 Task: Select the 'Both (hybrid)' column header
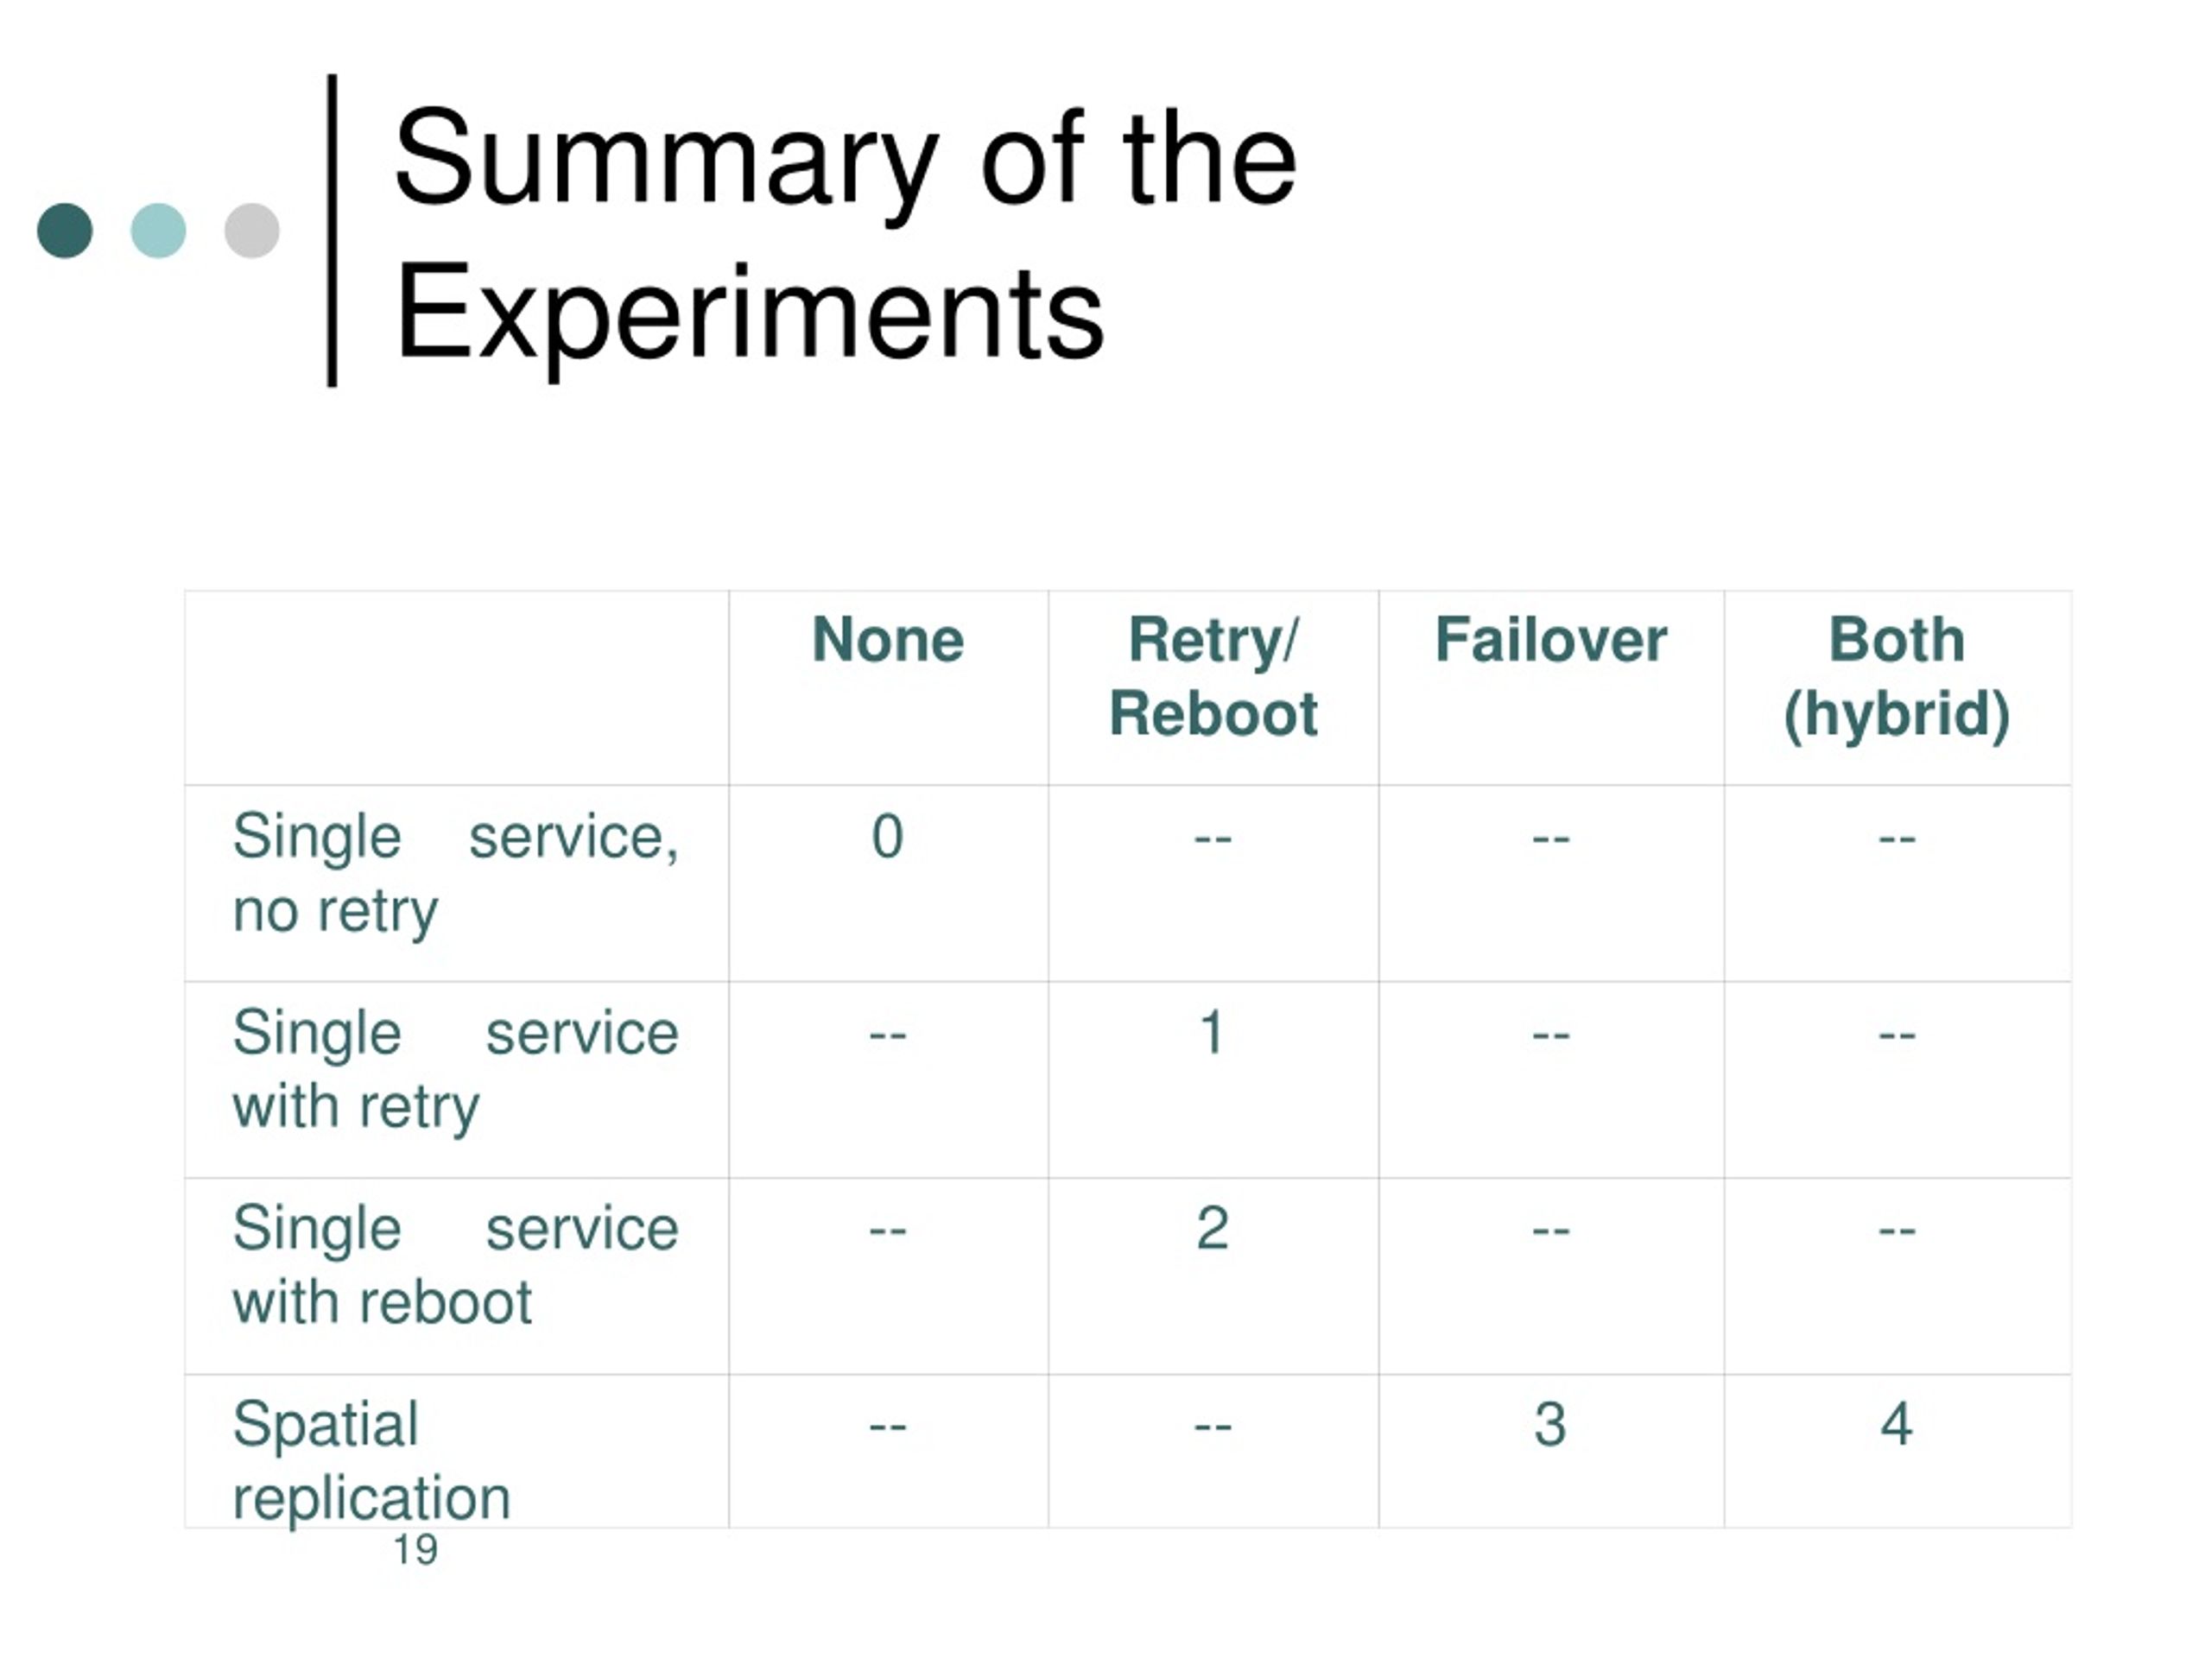(x=1896, y=678)
